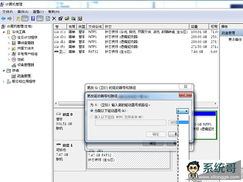This screenshot has height=182, width=243.
Task: Toggle the show/hide console tree button
Action: (x=25, y=19)
